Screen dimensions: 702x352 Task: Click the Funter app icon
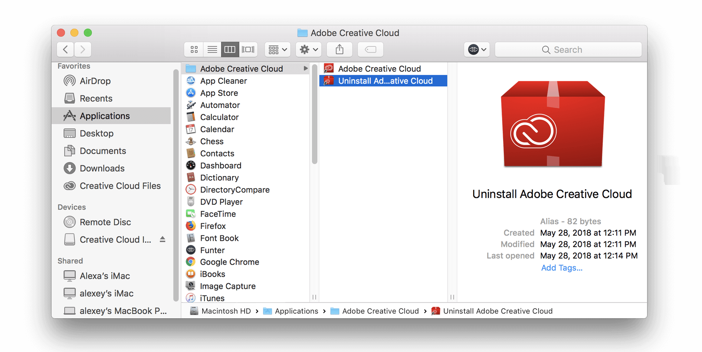coord(191,250)
